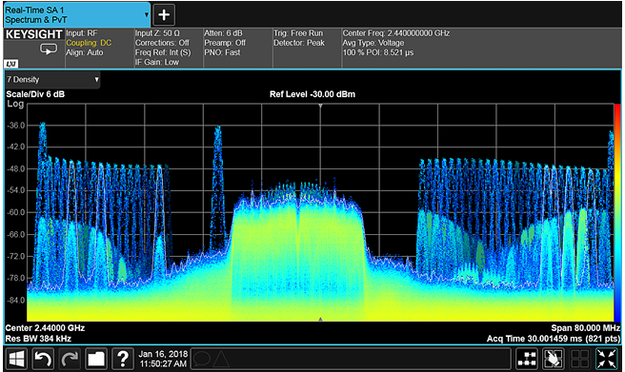Add a new screen with plus button

164,14
